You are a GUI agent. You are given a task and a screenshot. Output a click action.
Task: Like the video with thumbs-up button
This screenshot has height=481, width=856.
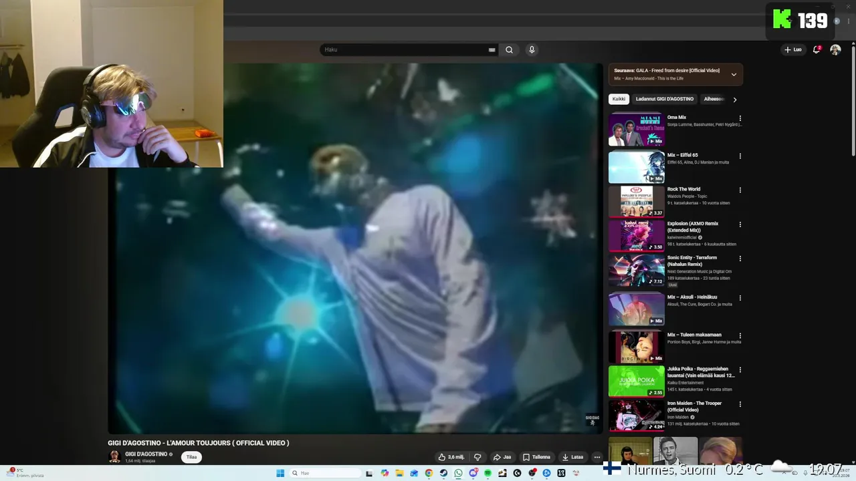(x=451, y=457)
